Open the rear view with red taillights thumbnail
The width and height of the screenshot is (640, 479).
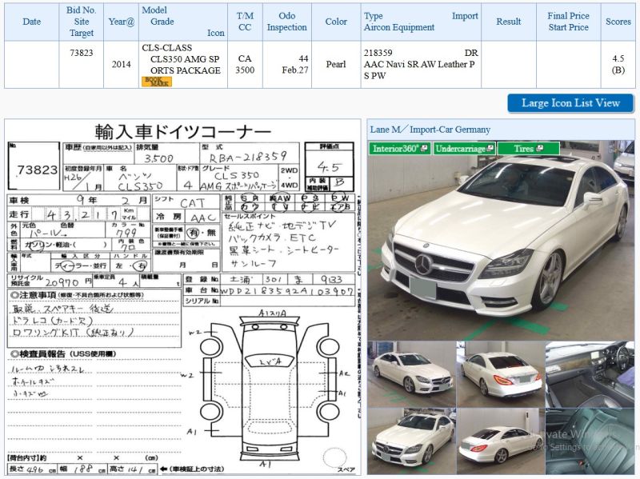pos(501,374)
